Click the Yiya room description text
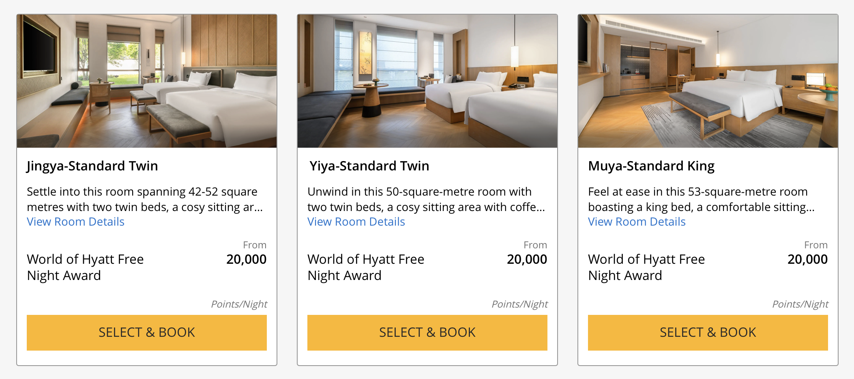Screen dimensions: 854x379 [x=426, y=199]
